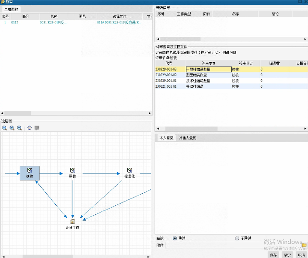Click the zoom out magnifier with minus sign
308x258 pixels.
(19, 128)
